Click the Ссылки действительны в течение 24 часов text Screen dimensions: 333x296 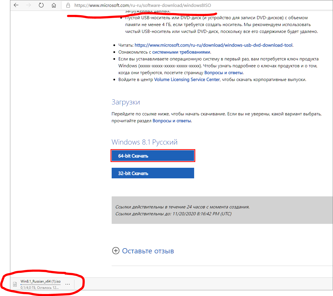click(182, 207)
